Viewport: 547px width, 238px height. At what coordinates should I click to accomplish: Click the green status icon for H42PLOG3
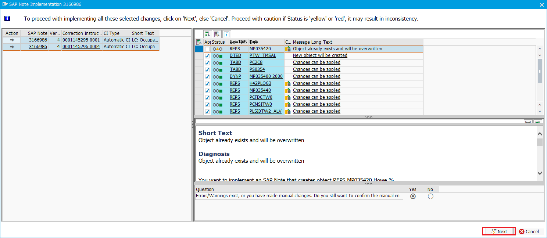(x=218, y=84)
